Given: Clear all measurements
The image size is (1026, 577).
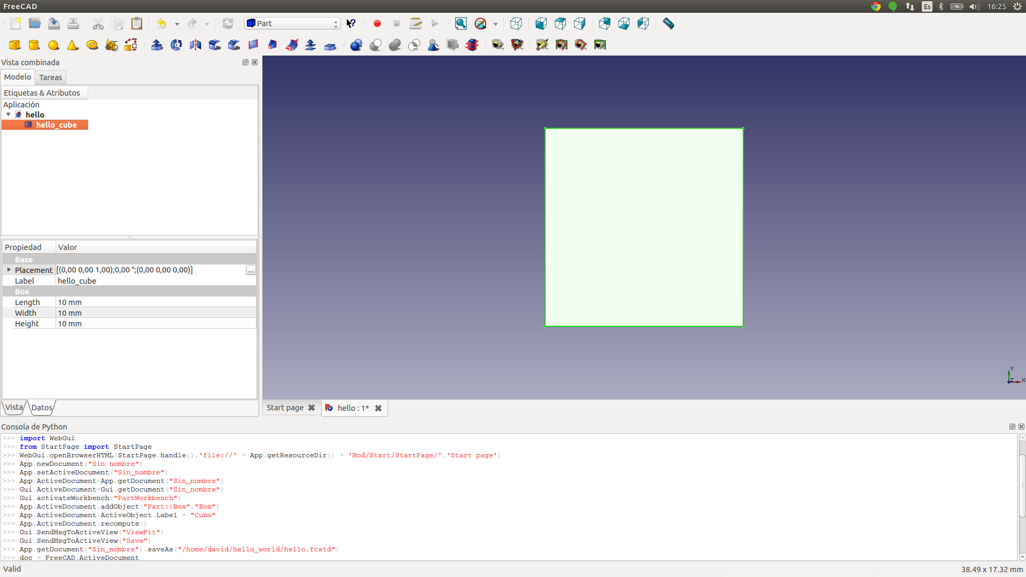Looking at the screenshot, I should 542,45.
